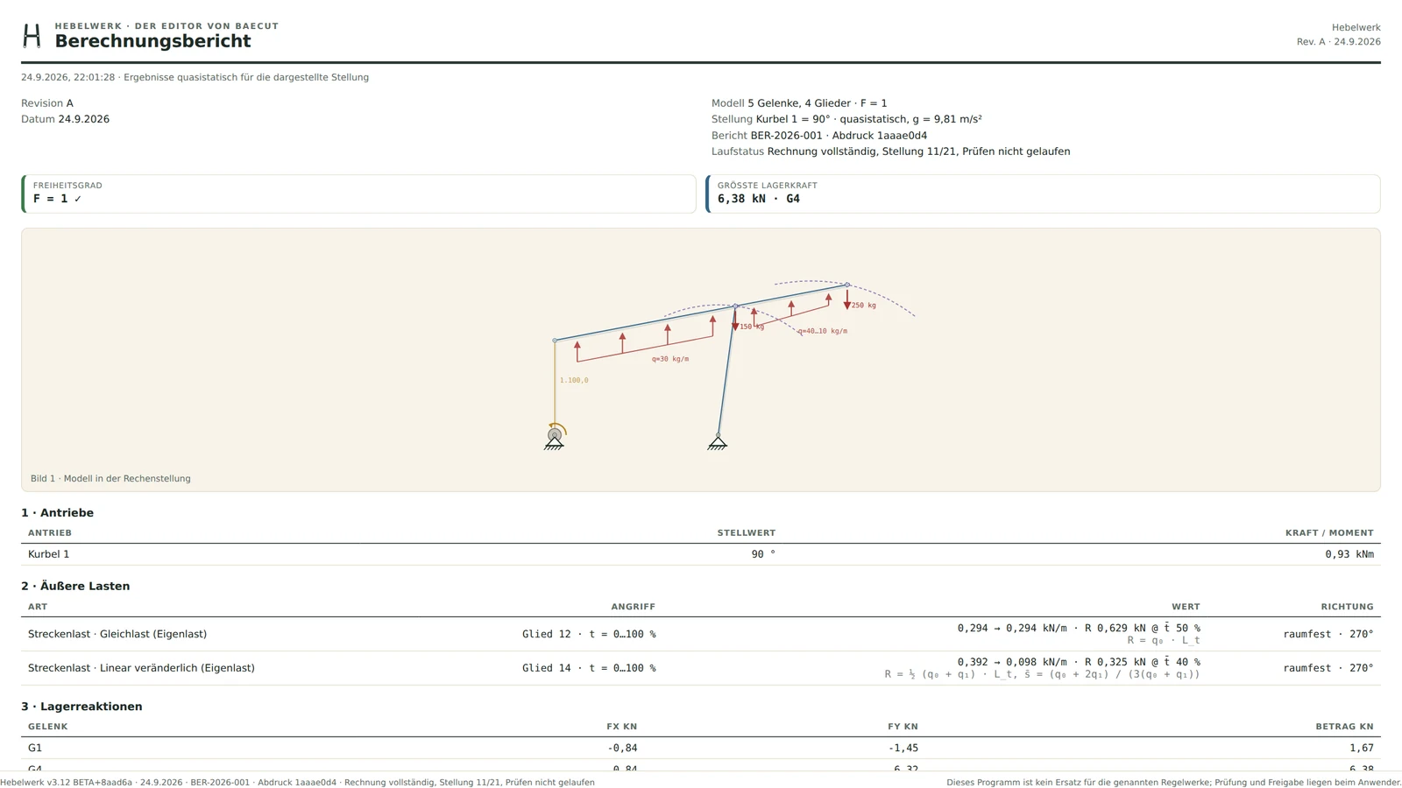Image resolution: width=1402 pixels, height=788 pixels.
Task: Click the 1 · Antriebe section heading
Action: coord(57,513)
